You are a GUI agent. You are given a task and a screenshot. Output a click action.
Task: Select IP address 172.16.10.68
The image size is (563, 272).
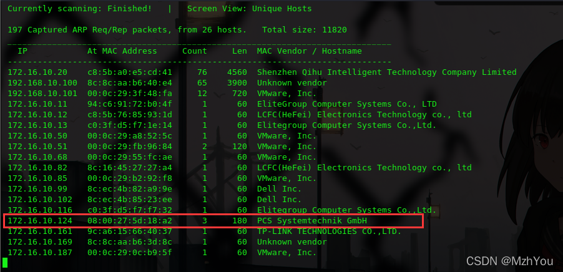(37, 157)
